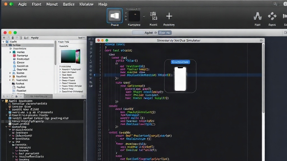Image resolution: width=287 pixels, height=161 pixels.
Task: Open the black preview thumbnail in toolbar
Action: pos(134,16)
